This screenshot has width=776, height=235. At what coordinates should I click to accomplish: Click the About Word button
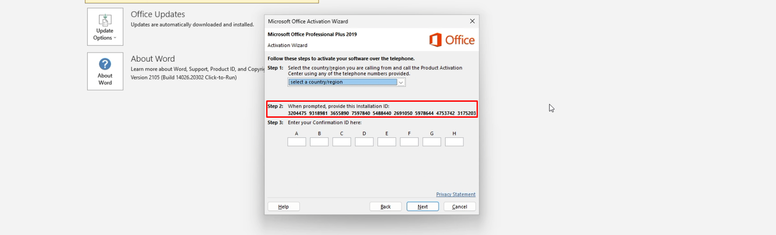(x=105, y=71)
